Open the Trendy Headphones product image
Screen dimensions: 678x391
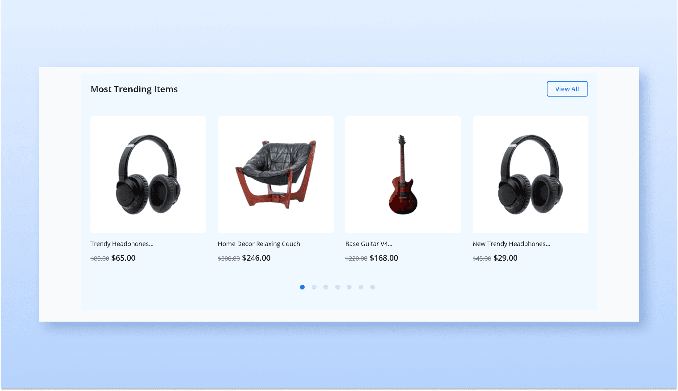148,174
